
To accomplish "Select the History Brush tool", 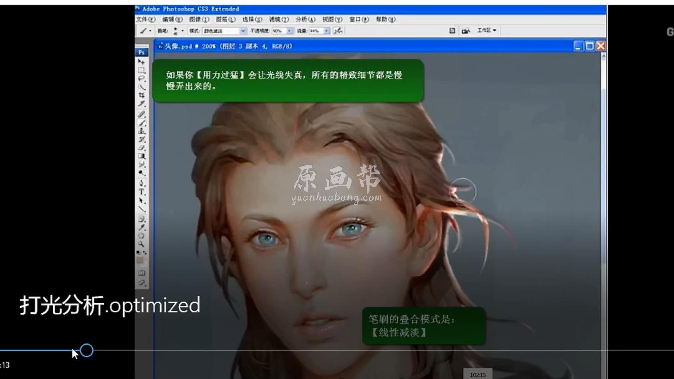I will point(142,140).
